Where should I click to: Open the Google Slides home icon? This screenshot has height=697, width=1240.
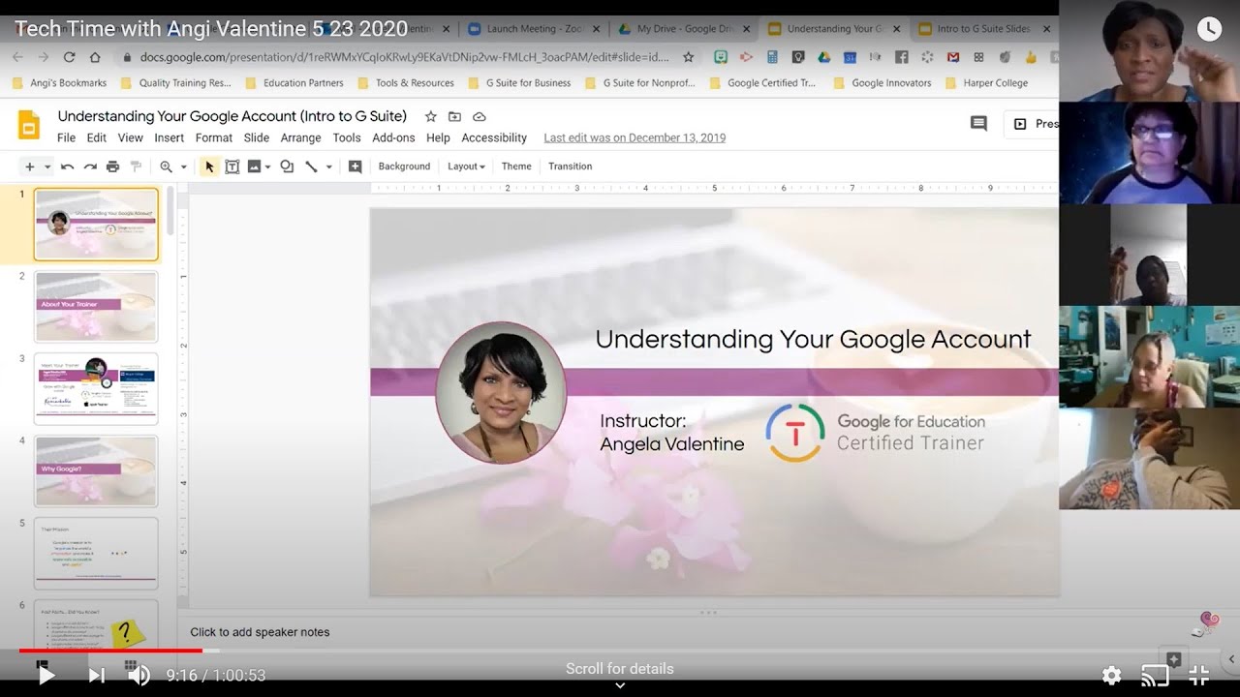tap(29, 126)
